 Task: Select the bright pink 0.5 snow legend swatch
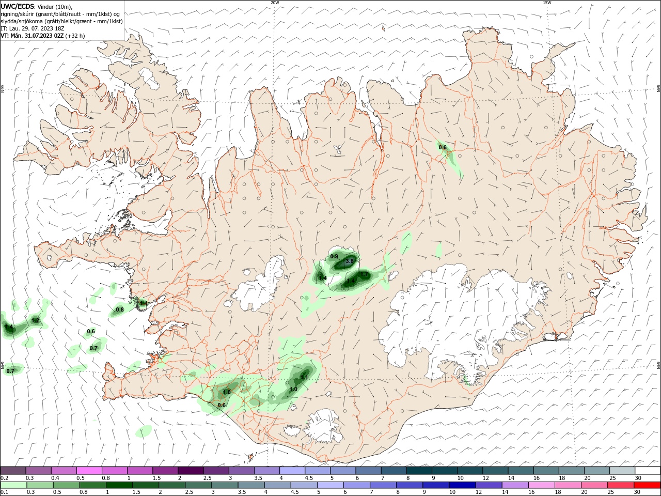(89, 471)
